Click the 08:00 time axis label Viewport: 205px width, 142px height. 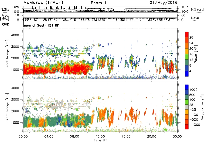point(74,137)
